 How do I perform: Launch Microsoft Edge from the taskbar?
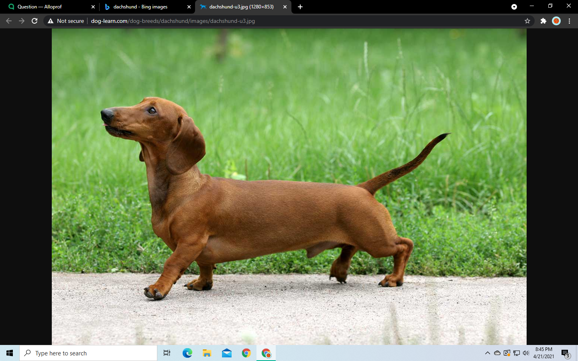[187, 353]
